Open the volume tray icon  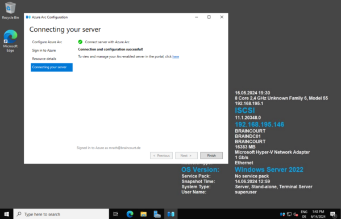click(x=296, y=214)
